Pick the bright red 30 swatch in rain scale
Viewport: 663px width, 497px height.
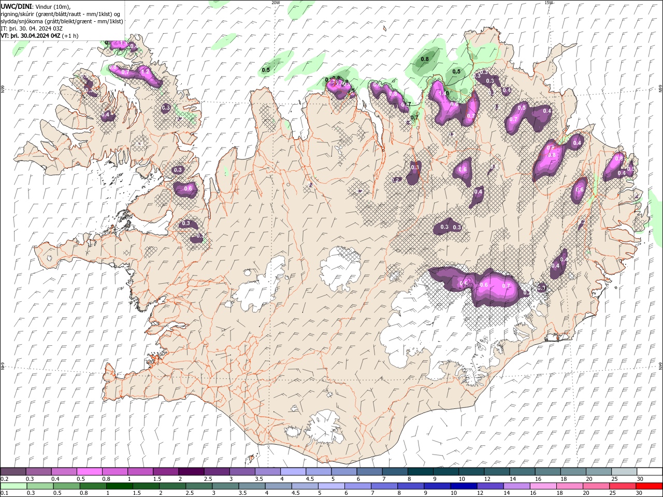649,486
